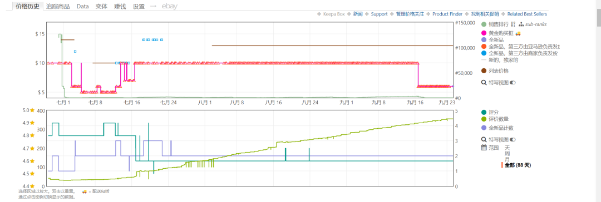
Task: Open the Support link
Action: (x=379, y=14)
